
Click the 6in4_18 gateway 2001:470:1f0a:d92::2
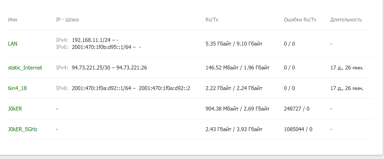(x=165, y=88)
